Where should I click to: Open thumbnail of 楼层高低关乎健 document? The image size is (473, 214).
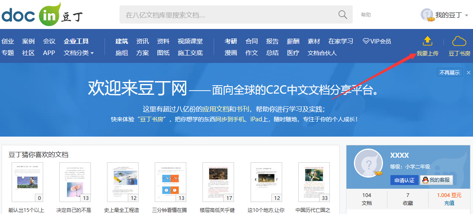(x=218, y=182)
